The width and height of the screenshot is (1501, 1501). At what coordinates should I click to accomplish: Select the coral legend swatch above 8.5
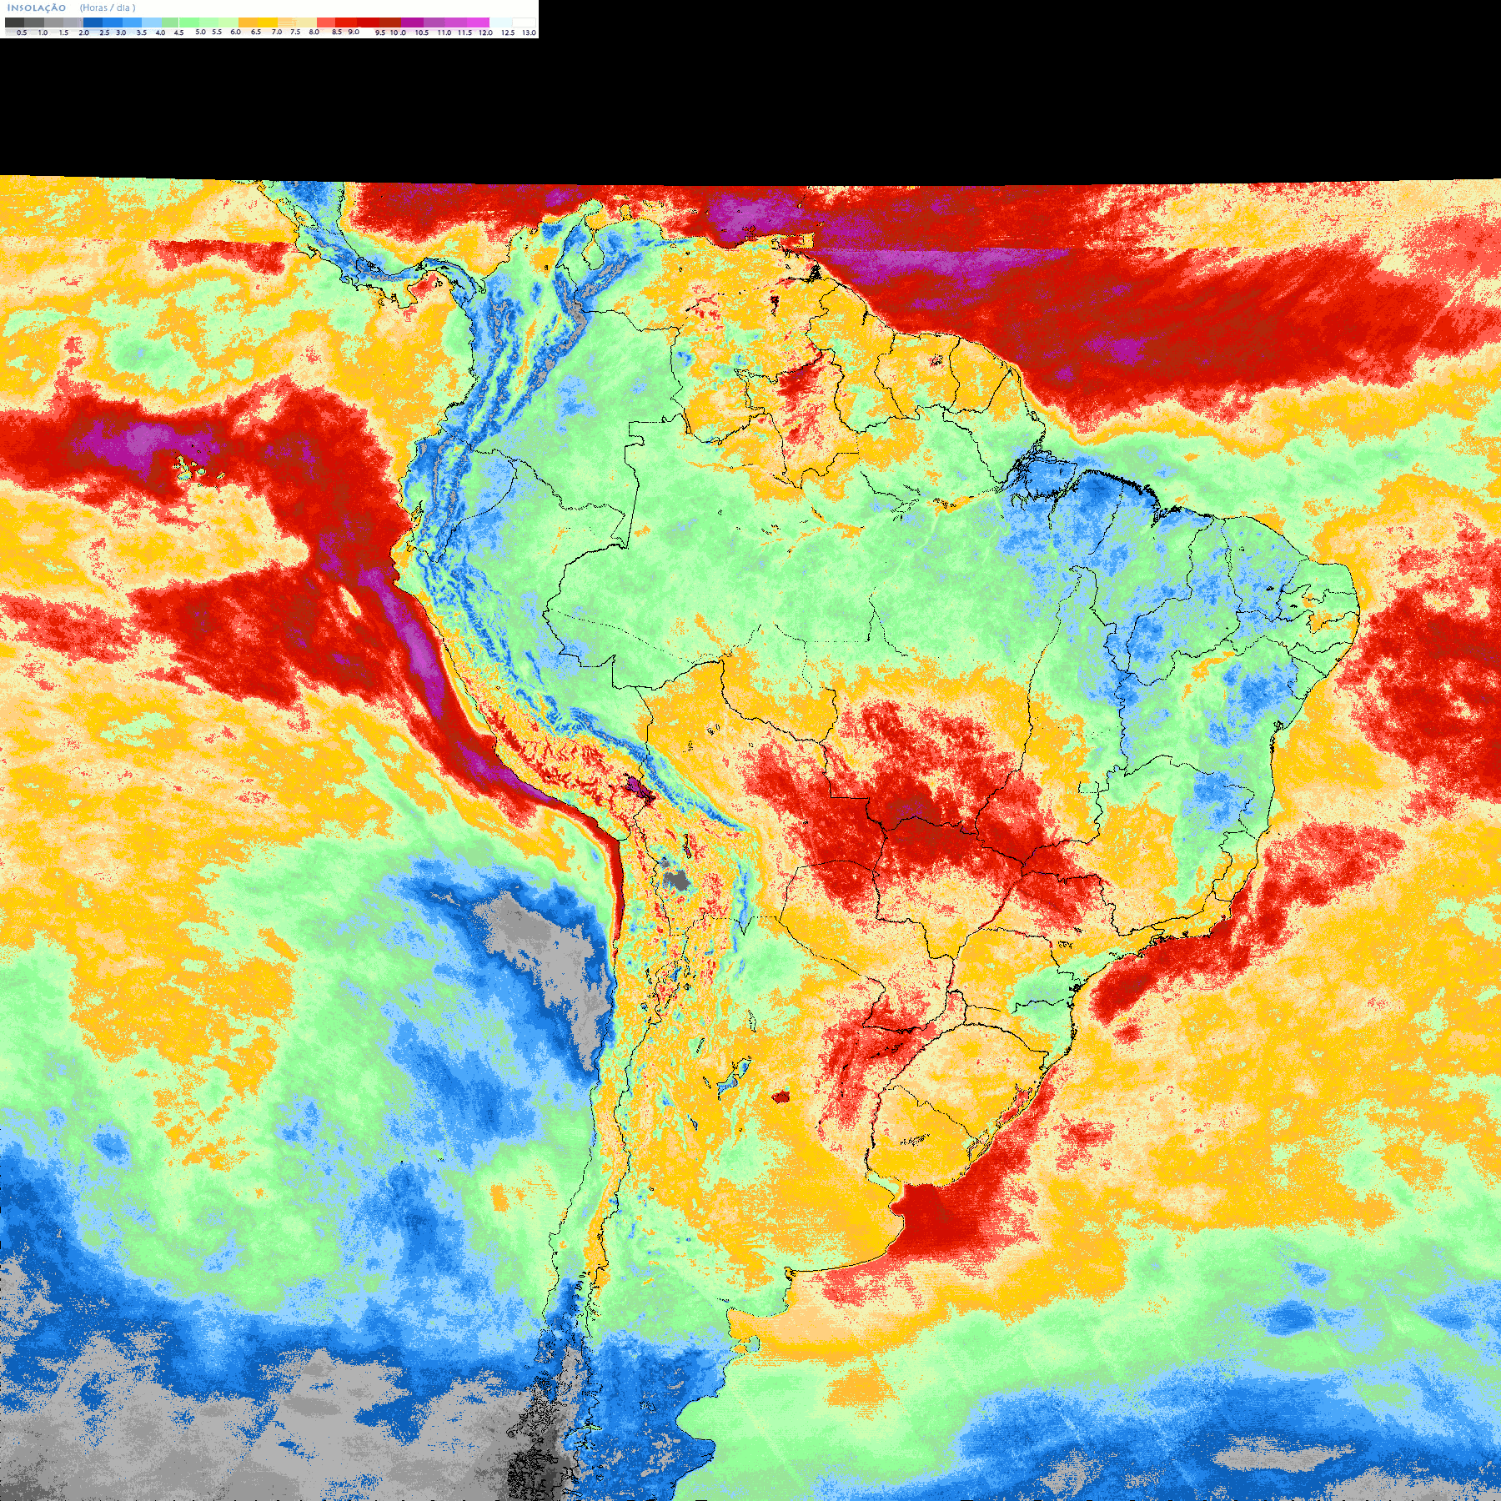tap(326, 23)
